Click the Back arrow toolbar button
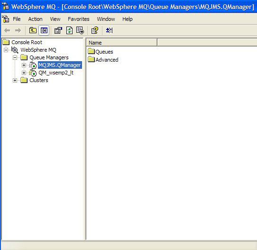This screenshot has width=257, height=250. (x=7, y=30)
